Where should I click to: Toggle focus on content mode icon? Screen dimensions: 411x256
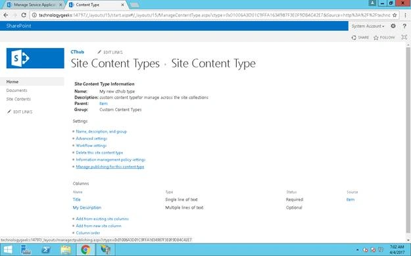click(x=404, y=37)
